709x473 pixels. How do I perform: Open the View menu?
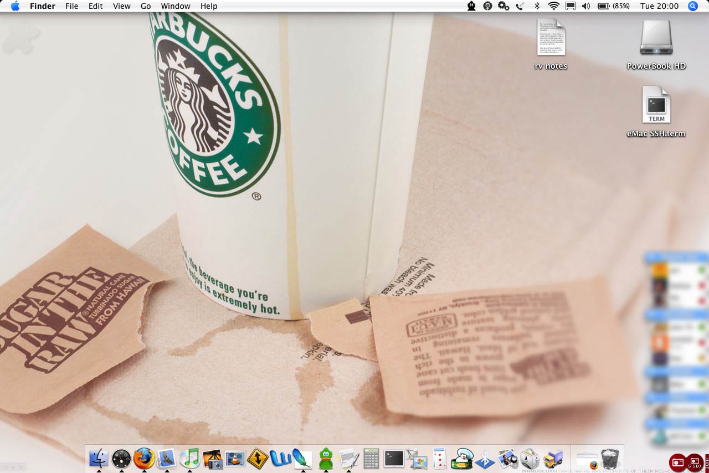click(x=121, y=6)
